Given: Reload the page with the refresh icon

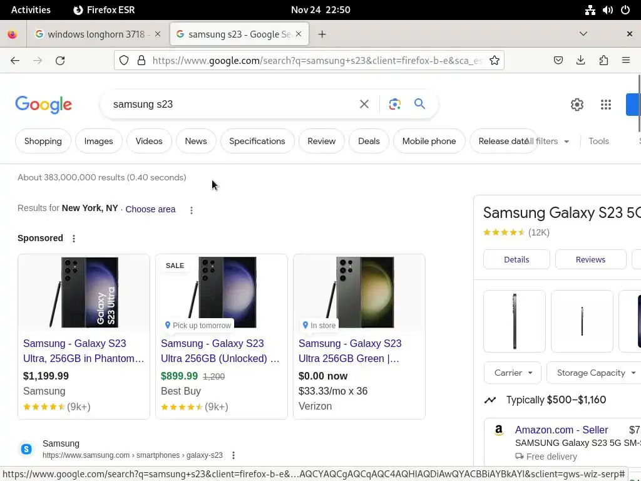Looking at the screenshot, I should pyautogui.click(x=60, y=61).
